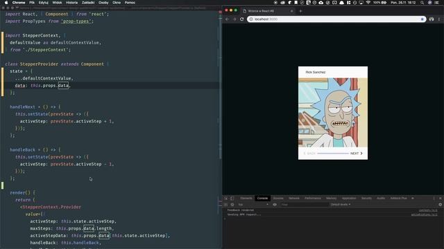Click the stepper progress bar in card

point(333,154)
